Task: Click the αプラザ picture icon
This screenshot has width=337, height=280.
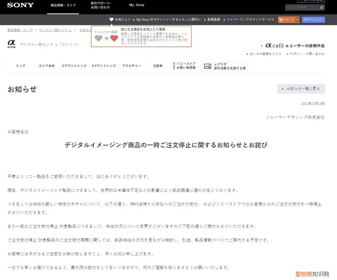Action: (208, 66)
